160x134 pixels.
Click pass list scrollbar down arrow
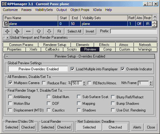coord(154,25)
